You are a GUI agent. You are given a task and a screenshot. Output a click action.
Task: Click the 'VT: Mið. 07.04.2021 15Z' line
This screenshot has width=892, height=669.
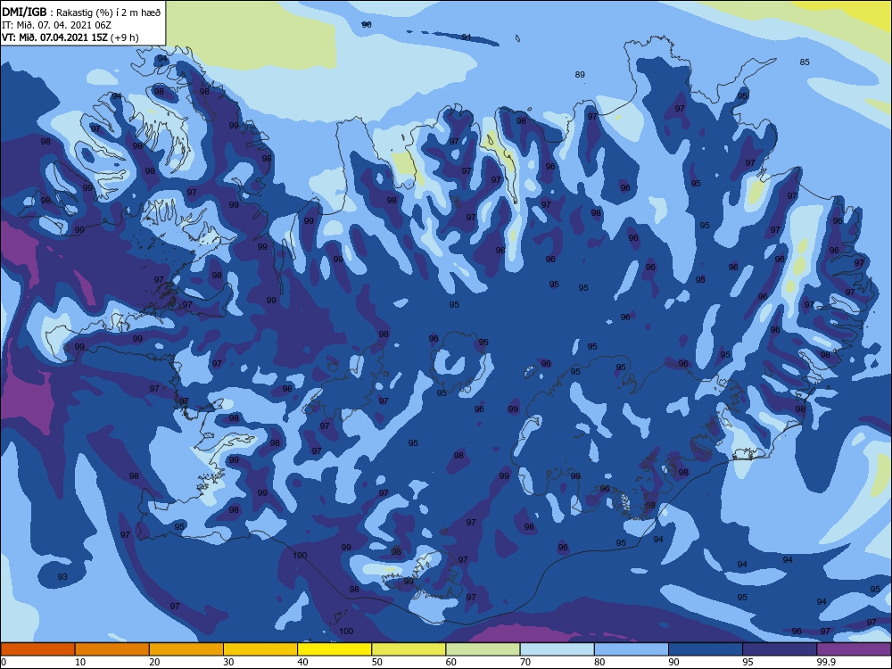(x=54, y=37)
